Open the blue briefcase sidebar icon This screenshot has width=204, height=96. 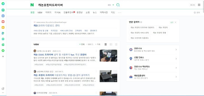click(3, 16)
